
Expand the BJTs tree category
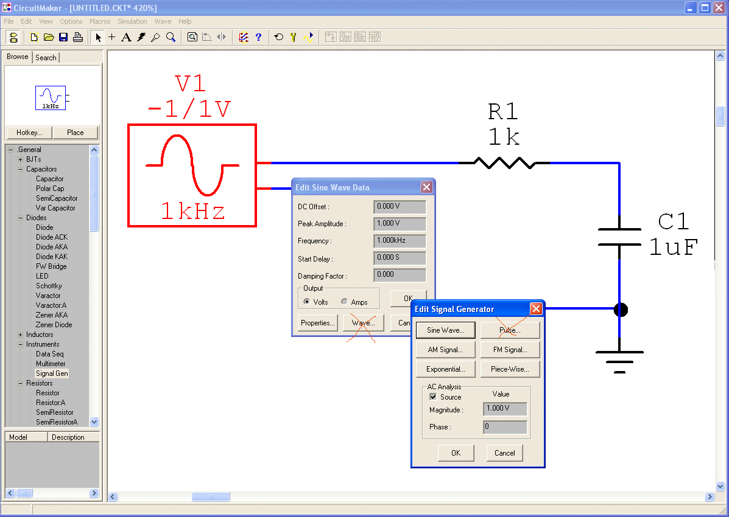[20, 159]
